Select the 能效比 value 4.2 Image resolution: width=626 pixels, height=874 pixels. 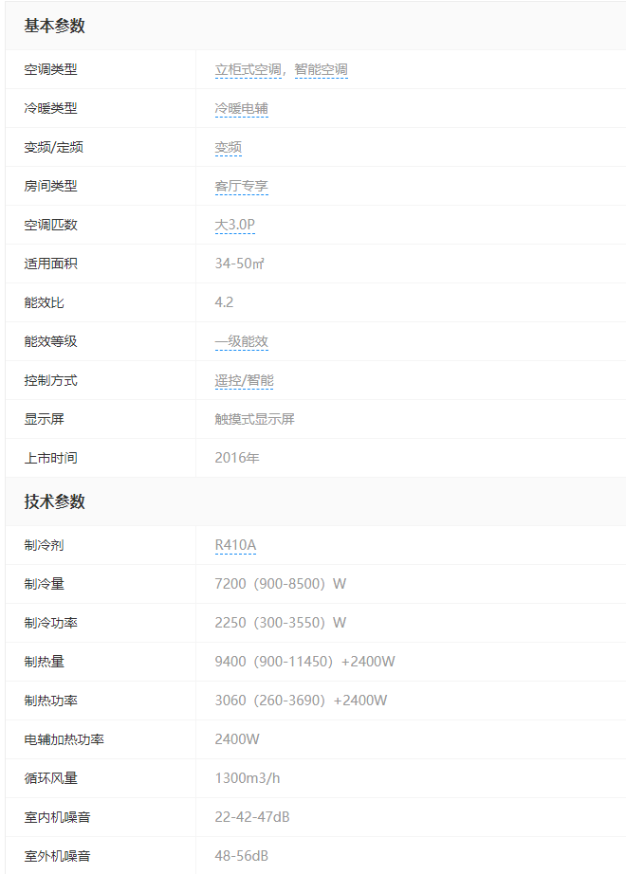224,302
